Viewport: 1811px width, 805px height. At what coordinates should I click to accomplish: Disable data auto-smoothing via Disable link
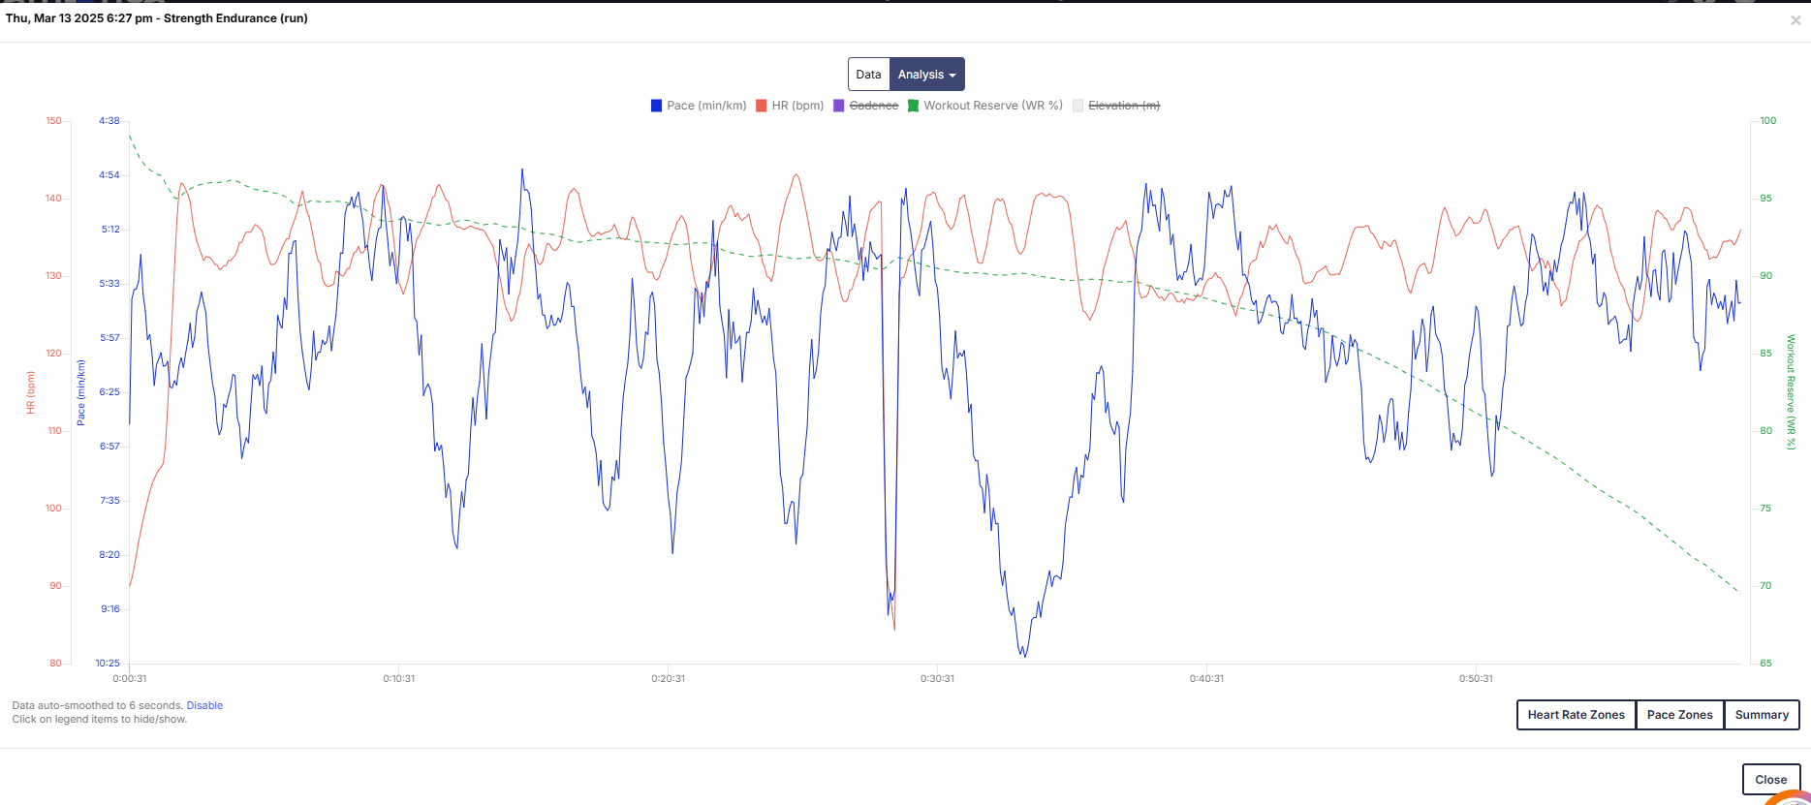(204, 705)
